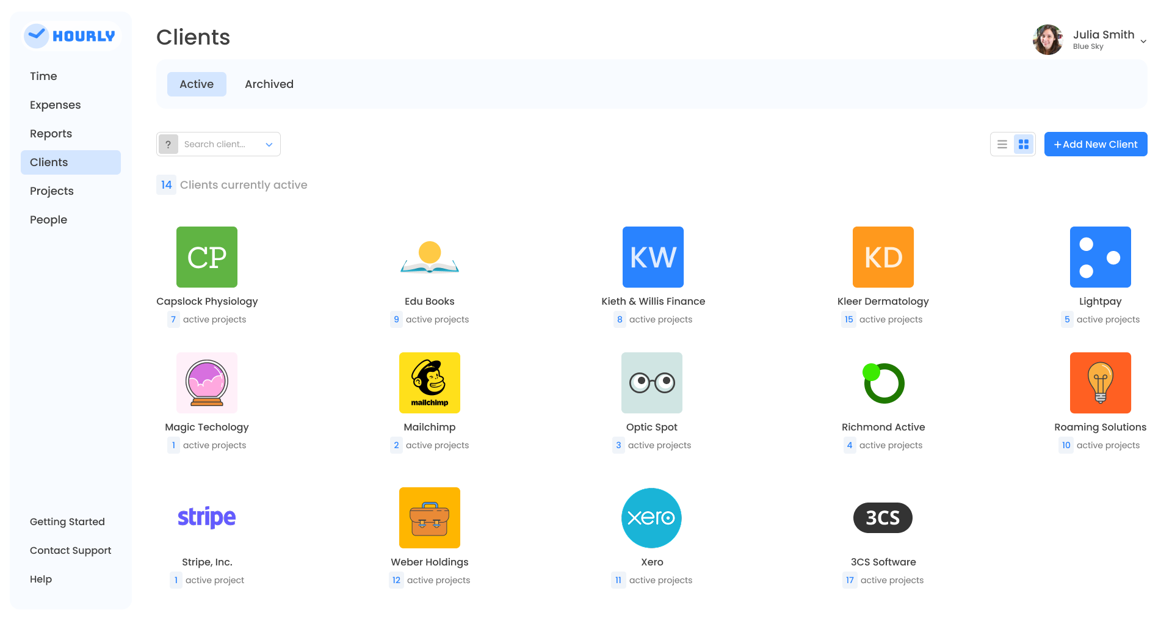Click the Weber Holdings client name
1172x621 pixels.
coord(430,562)
